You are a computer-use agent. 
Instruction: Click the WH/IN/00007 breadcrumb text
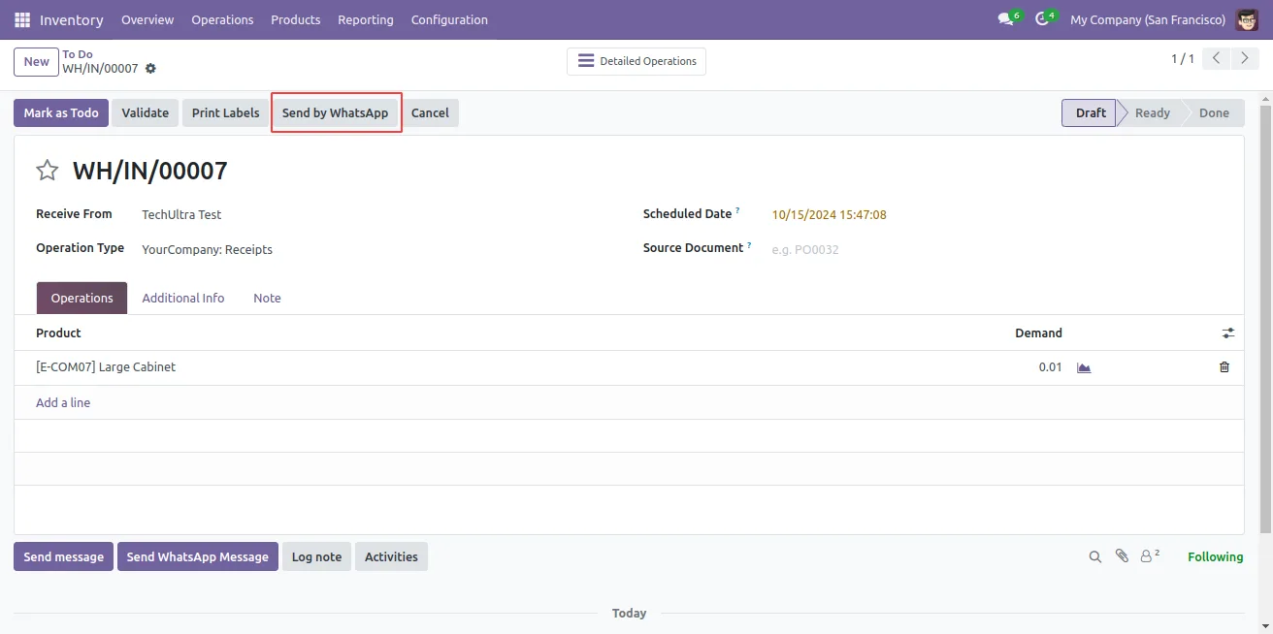(x=100, y=69)
